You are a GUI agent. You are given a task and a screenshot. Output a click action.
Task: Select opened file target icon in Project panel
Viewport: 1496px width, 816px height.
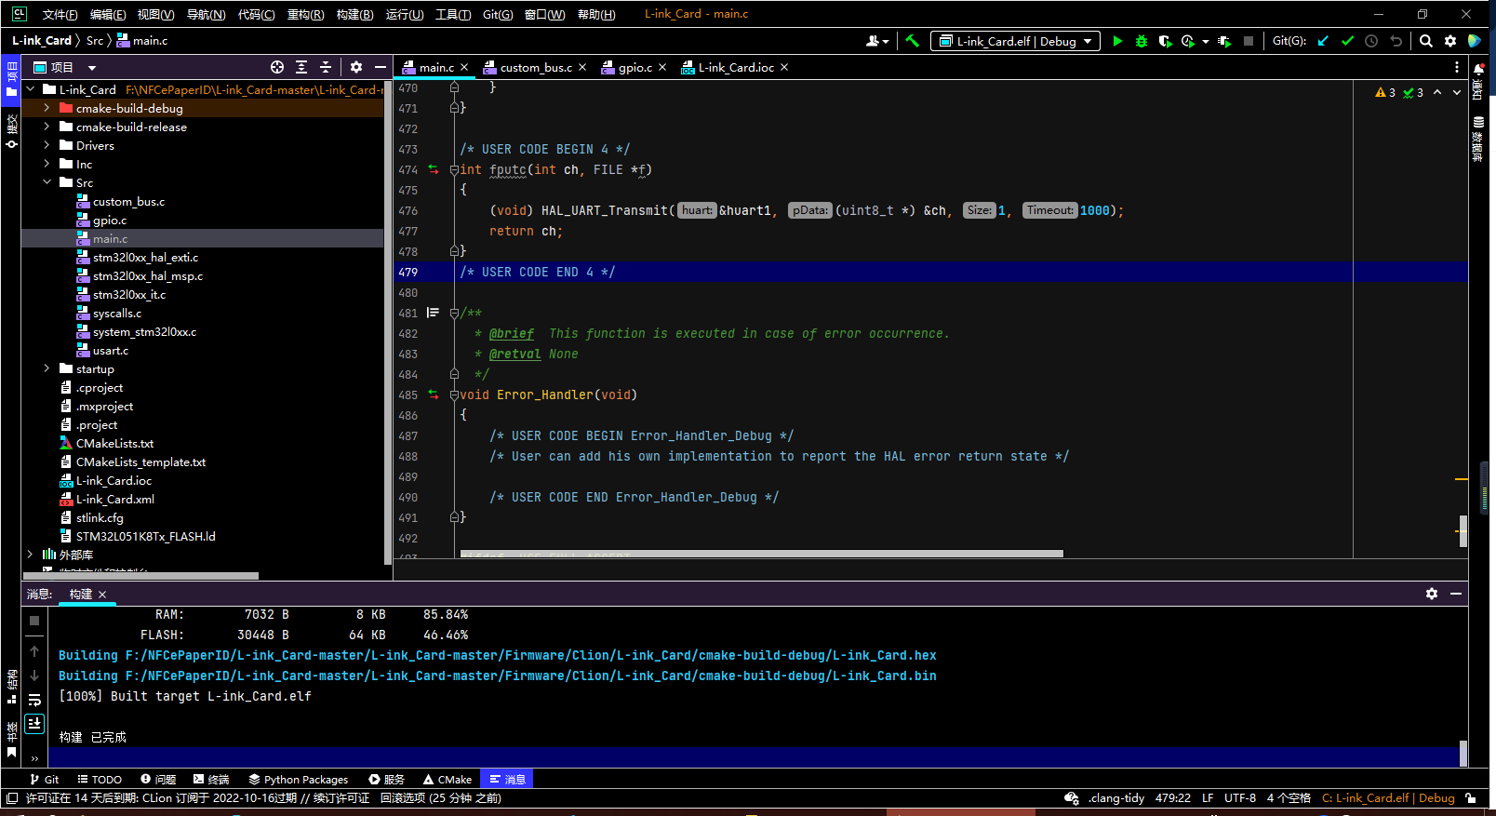[x=277, y=67]
